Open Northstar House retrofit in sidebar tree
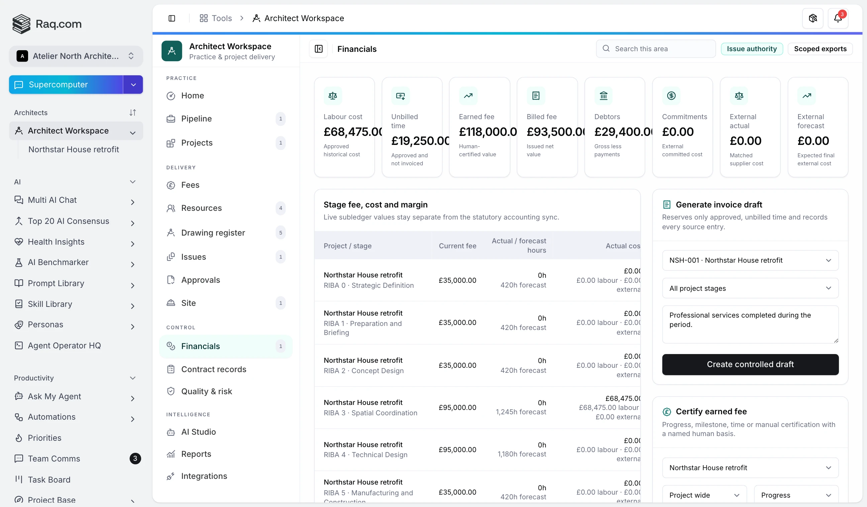Image resolution: width=867 pixels, height=507 pixels. tap(74, 149)
